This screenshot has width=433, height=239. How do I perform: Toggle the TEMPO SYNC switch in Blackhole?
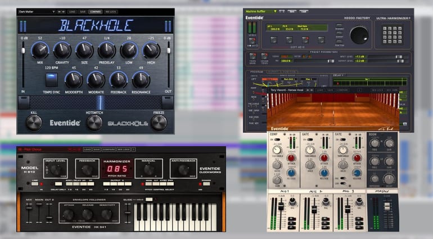pos(52,80)
